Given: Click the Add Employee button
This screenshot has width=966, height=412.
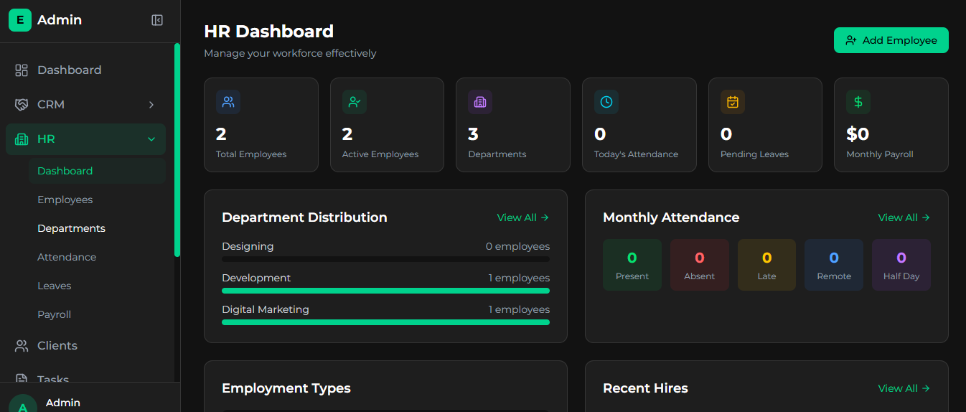Looking at the screenshot, I should coord(891,40).
